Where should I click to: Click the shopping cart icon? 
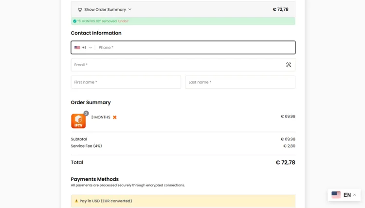click(80, 9)
